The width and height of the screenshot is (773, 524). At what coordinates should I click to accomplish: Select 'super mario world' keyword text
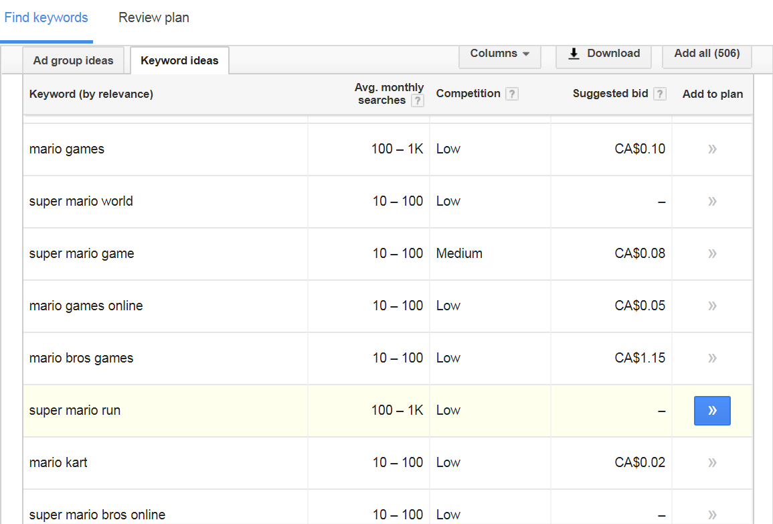click(x=81, y=201)
